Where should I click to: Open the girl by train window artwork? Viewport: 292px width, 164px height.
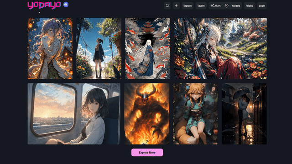pyautogui.click(x=74, y=114)
